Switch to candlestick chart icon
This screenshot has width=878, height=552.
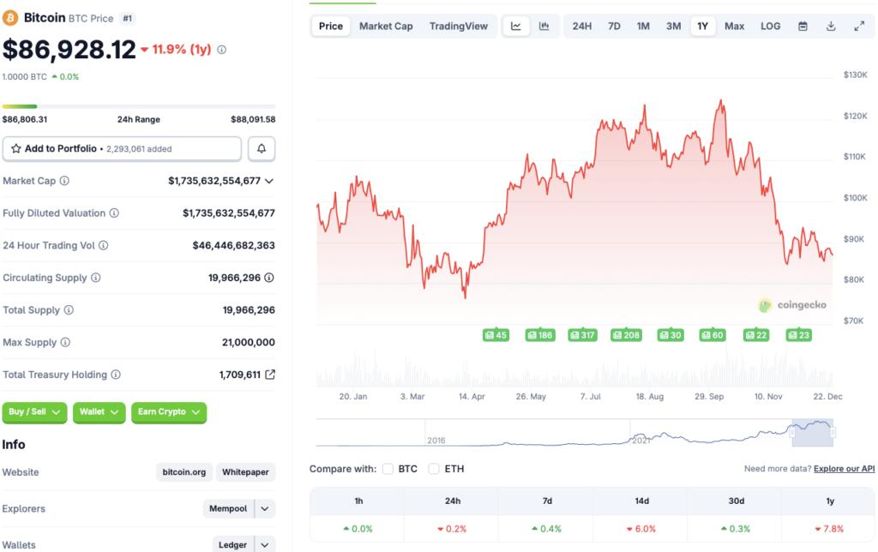[x=544, y=27]
